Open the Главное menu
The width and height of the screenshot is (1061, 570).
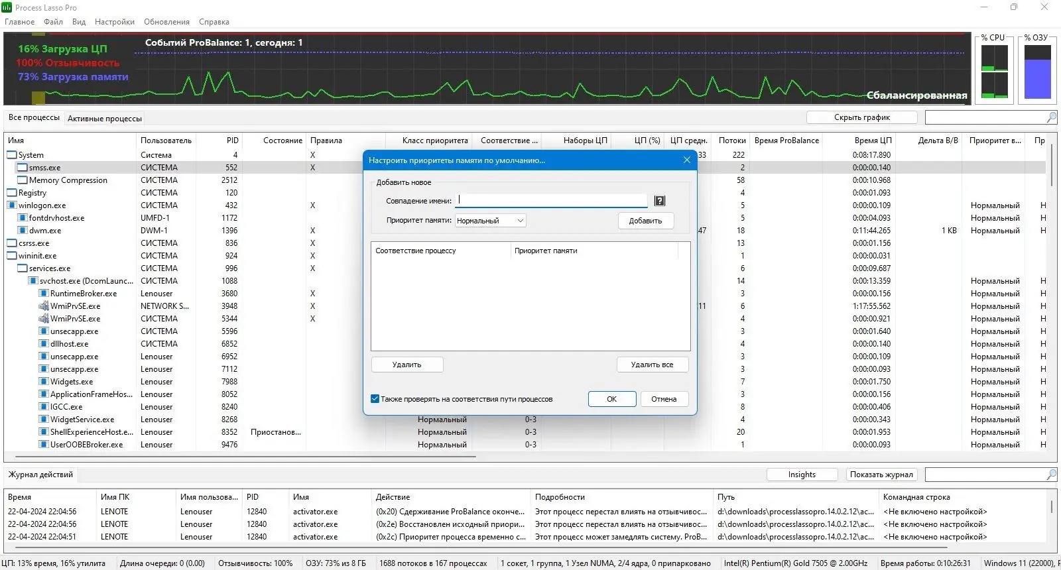pyautogui.click(x=20, y=22)
